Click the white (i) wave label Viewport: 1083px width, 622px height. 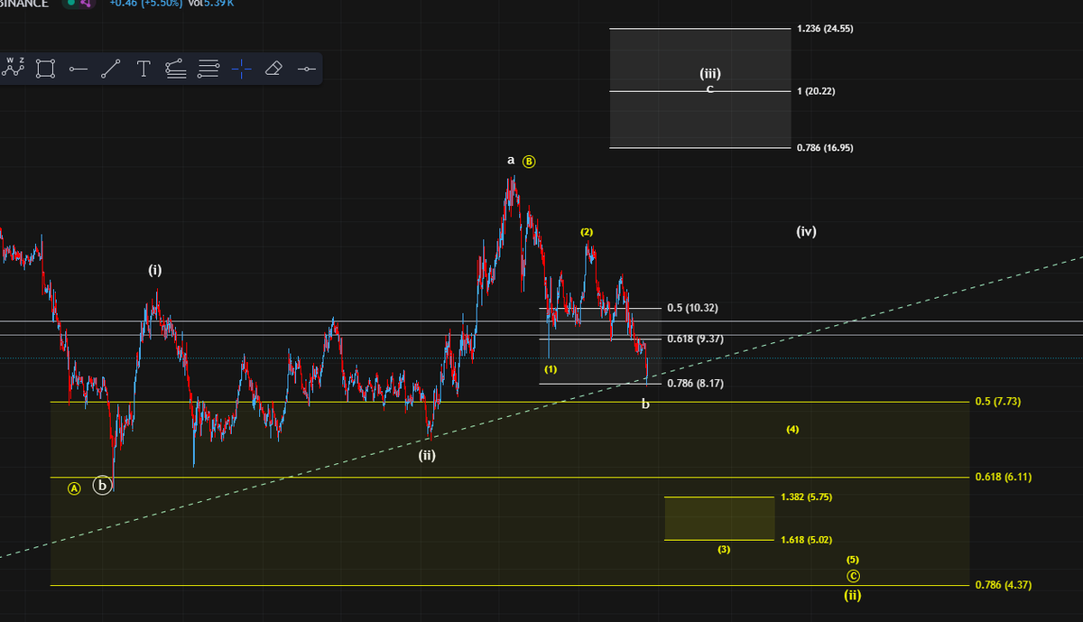click(x=155, y=270)
